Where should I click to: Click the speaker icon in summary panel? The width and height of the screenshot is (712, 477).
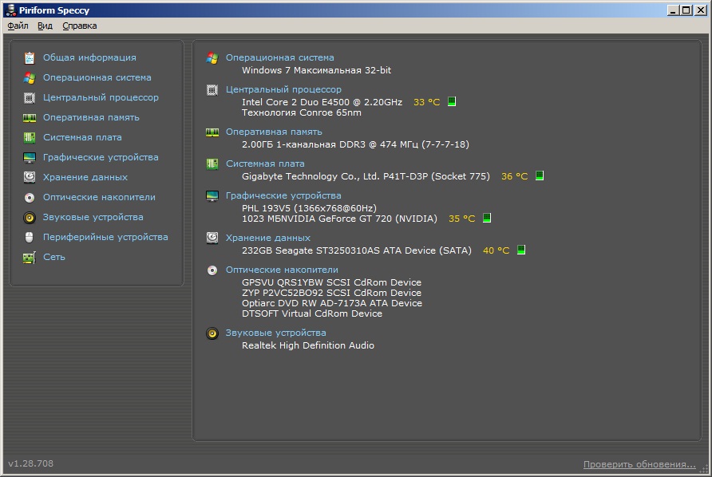[212, 333]
